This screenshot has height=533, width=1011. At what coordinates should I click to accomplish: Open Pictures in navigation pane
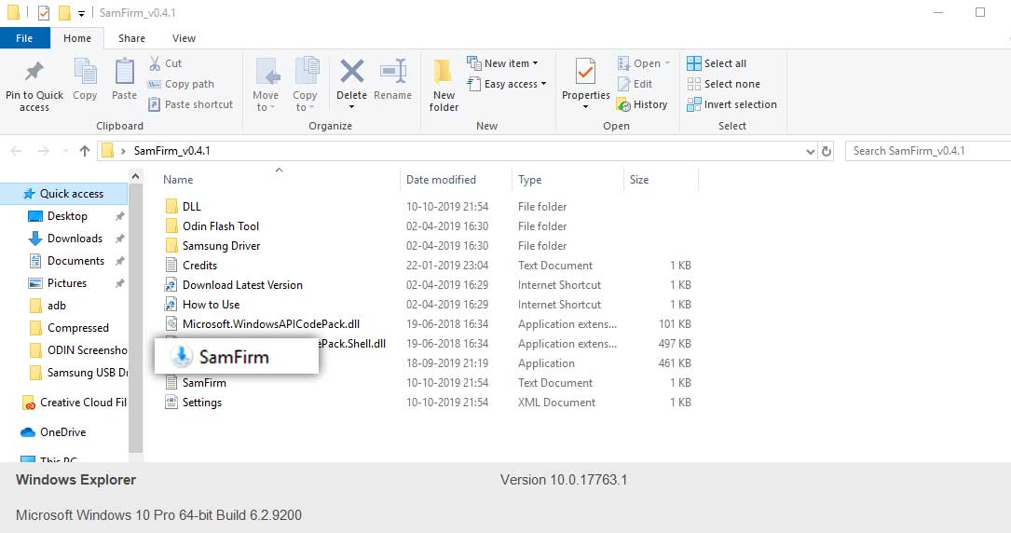click(x=66, y=283)
